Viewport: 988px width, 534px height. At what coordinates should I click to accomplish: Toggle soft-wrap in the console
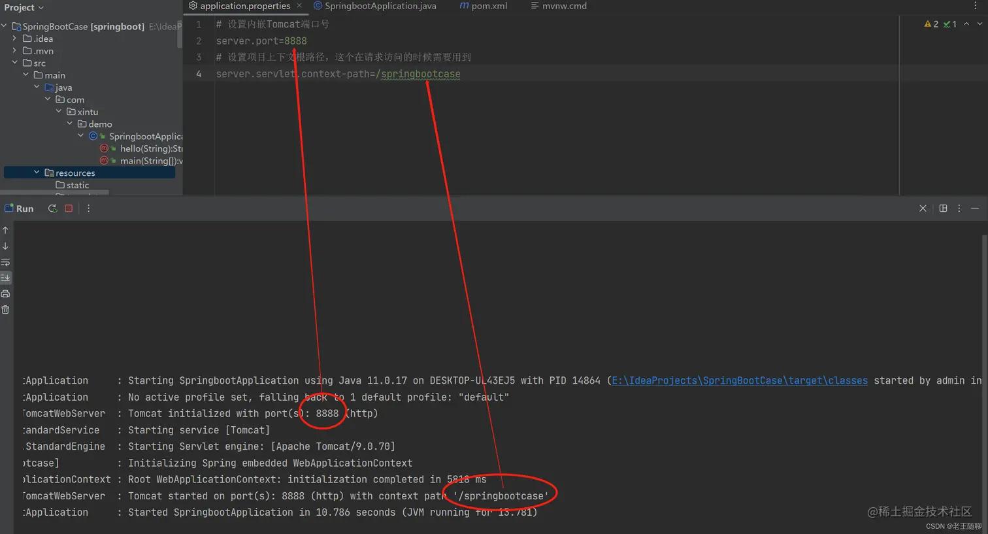(5, 262)
